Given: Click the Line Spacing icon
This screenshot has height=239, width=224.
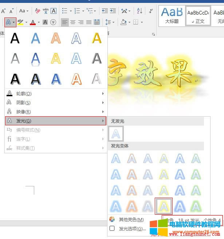Looking at the screenshot, I should point(108,22).
